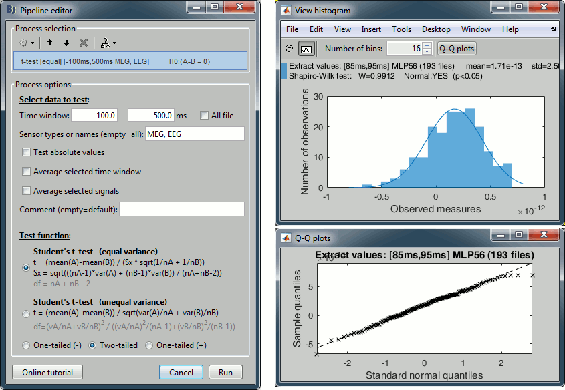Screen dimensions: 565x390
Task: Open the Tools menu
Action: tap(401, 29)
